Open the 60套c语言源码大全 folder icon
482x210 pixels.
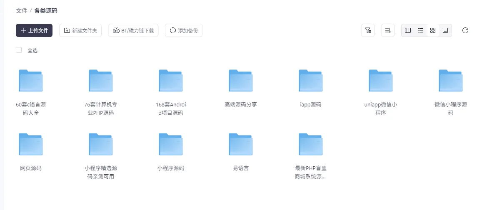31,80
